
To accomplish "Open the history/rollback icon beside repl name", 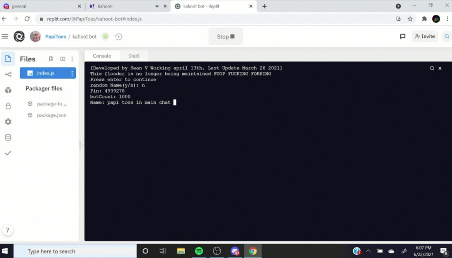I will coord(119,36).
